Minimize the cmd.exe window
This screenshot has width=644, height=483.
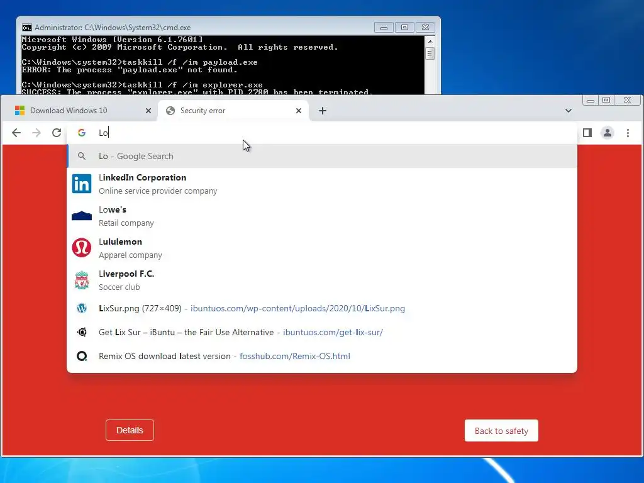coord(384,28)
